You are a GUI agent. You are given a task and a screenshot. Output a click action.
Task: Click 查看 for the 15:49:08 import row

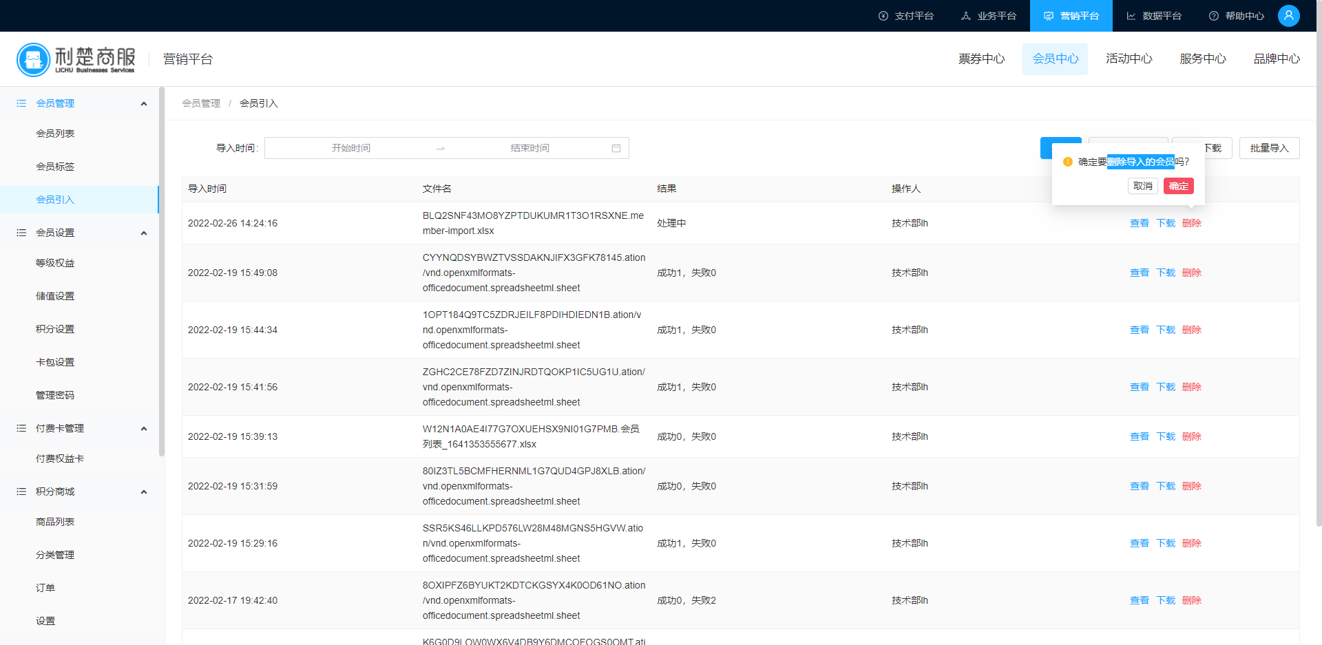coord(1140,273)
